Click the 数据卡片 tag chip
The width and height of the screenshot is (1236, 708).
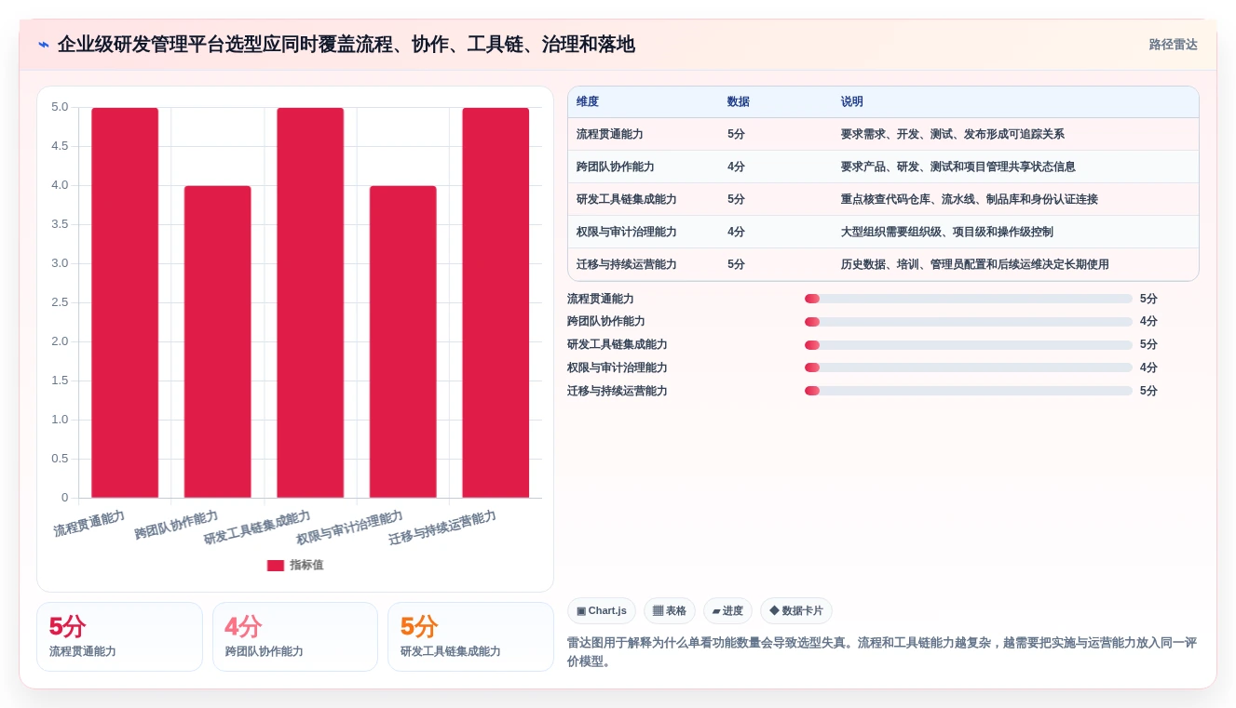[796, 611]
